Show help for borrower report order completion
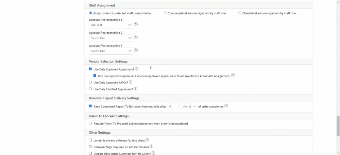 (x=226, y=106)
